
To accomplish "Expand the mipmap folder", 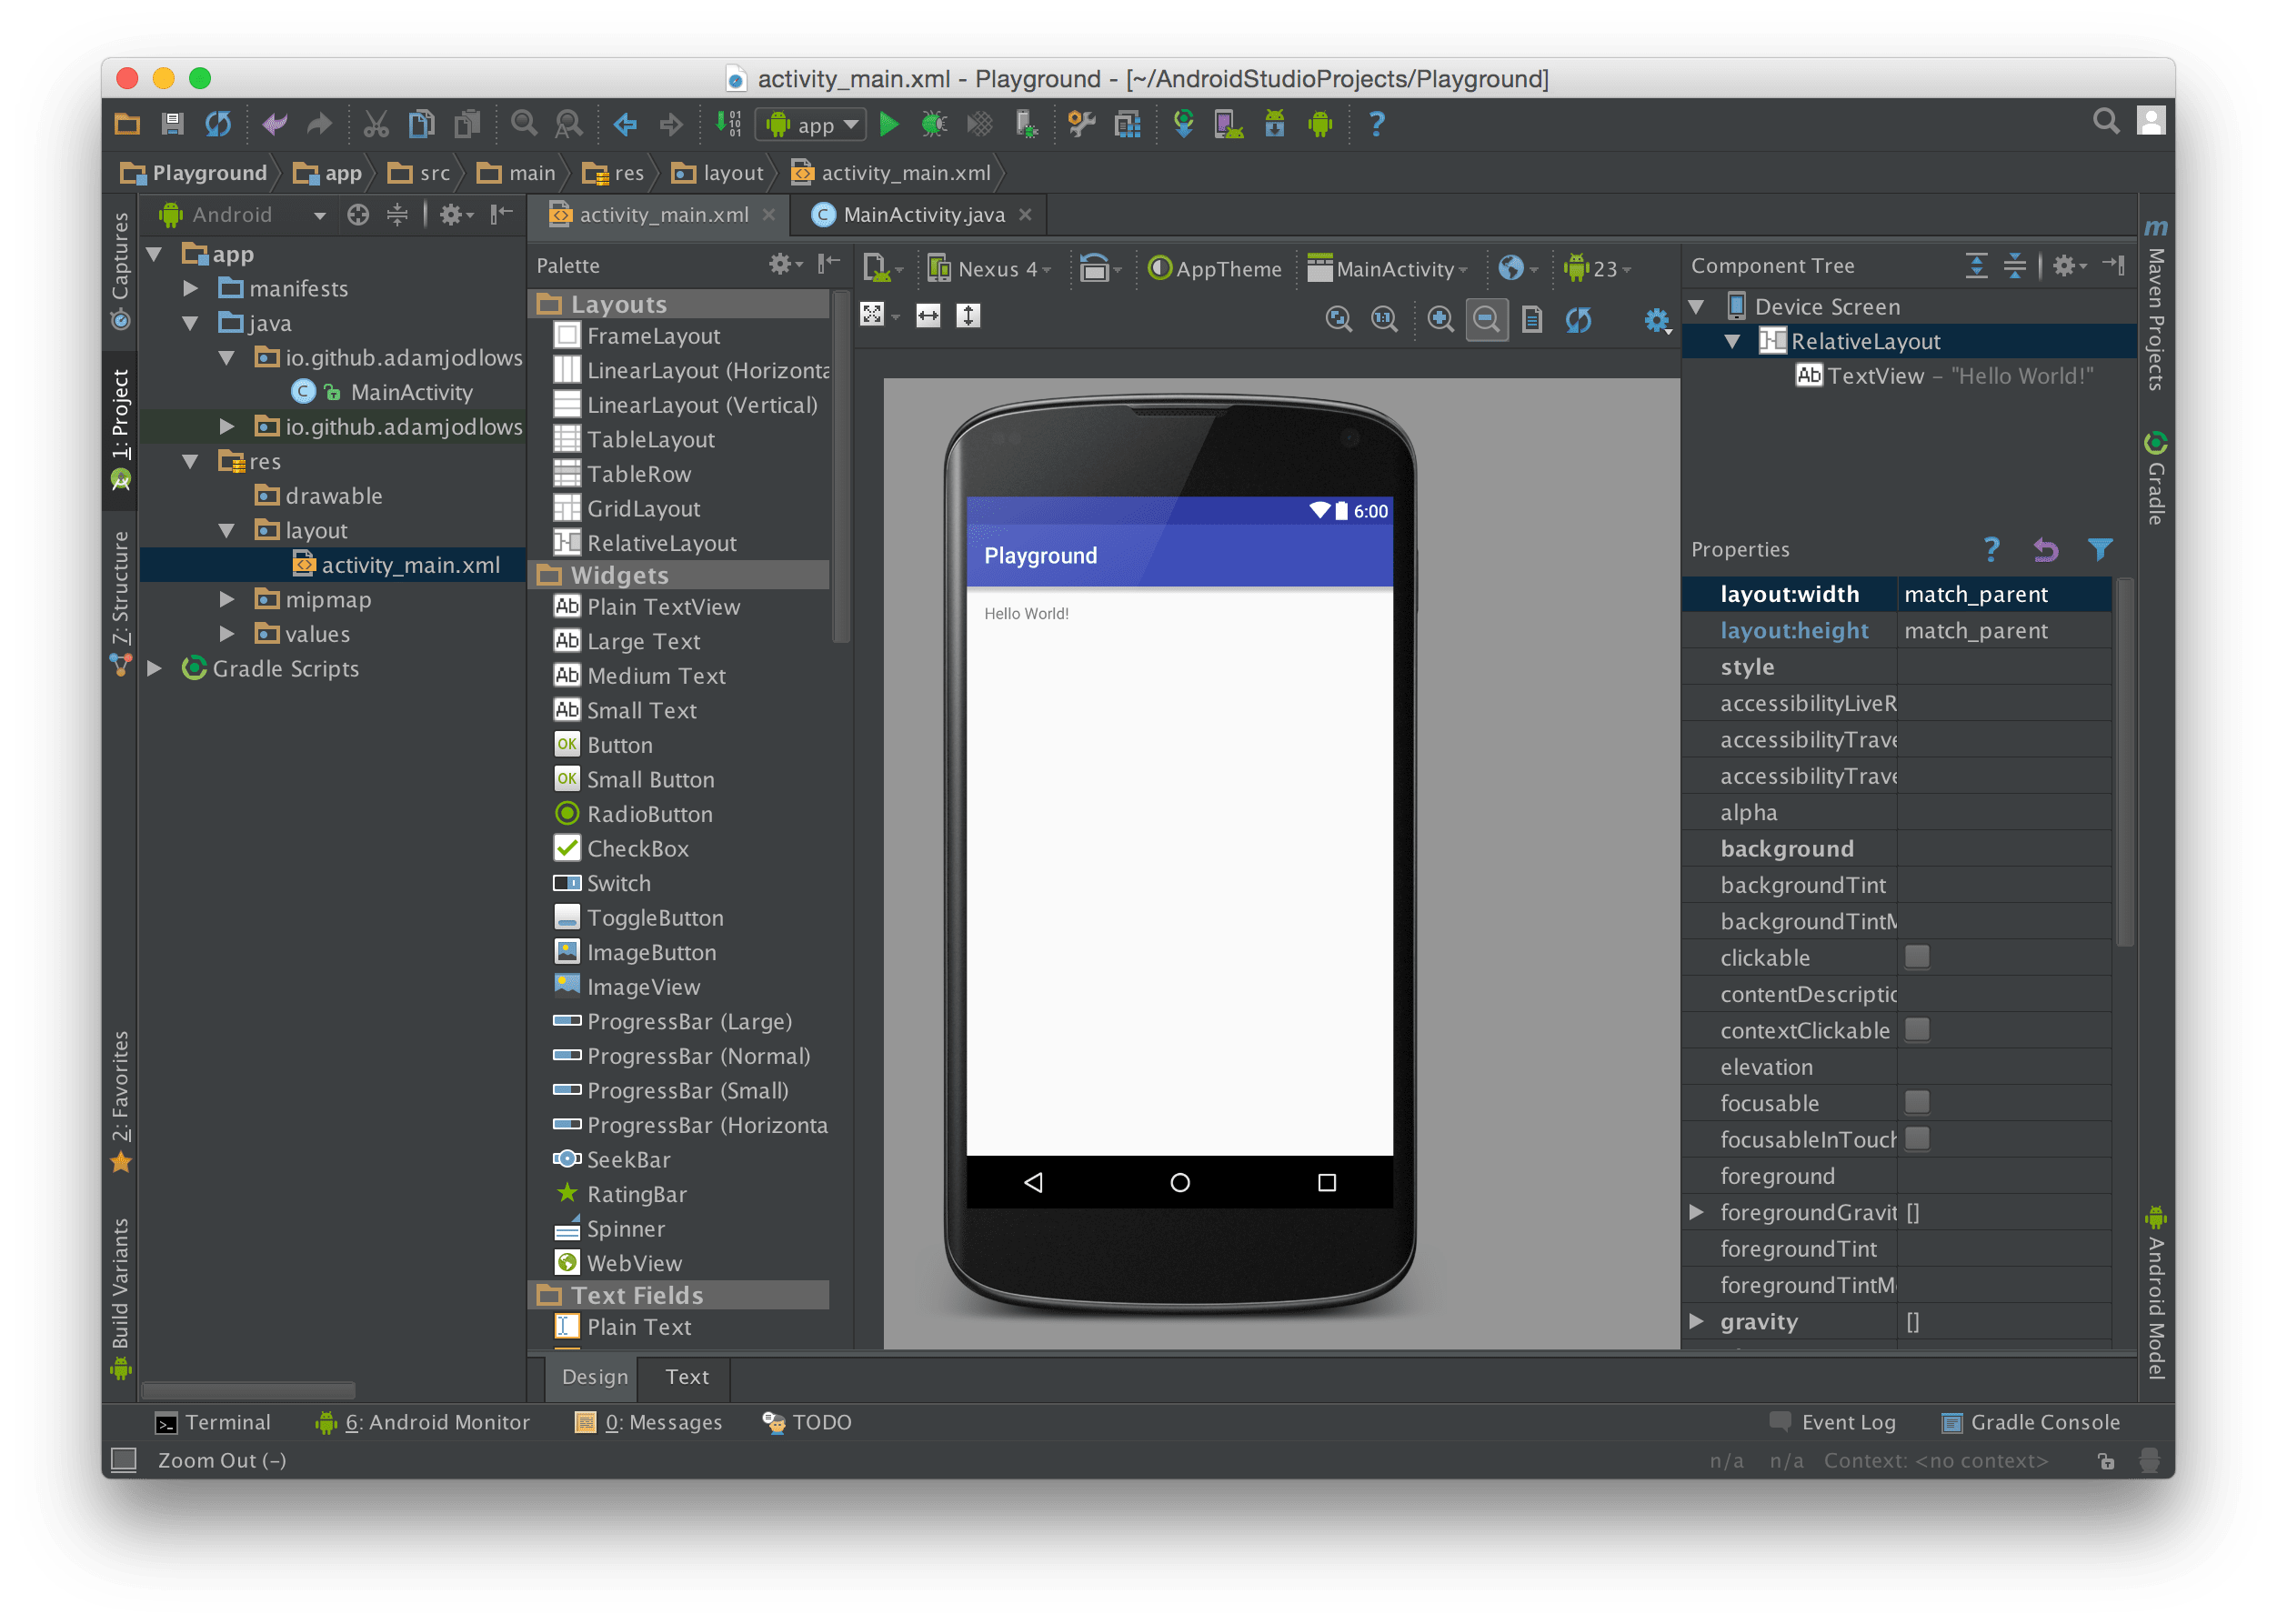I will (227, 599).
